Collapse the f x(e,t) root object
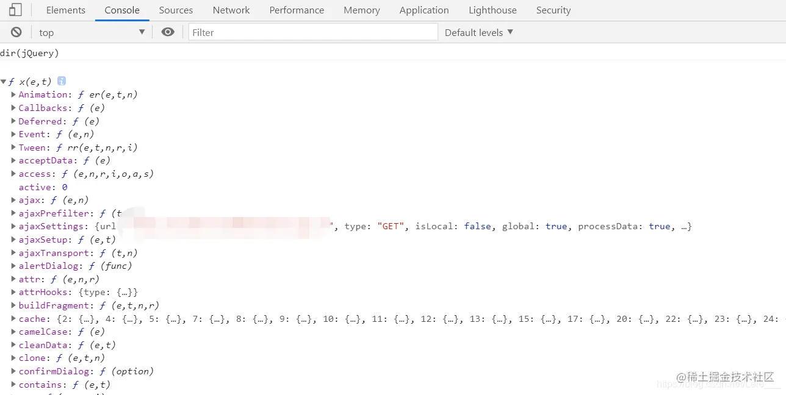The image size is (786, 395). pyautogui.click(x=4, y=82)
